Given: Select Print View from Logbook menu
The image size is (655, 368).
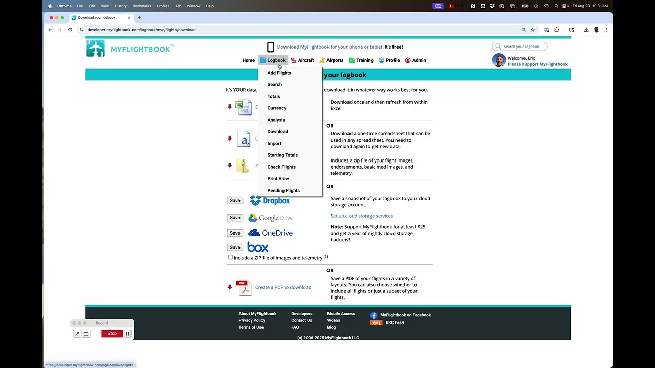Looking at the screenshot, I should (x=278, y=178).
